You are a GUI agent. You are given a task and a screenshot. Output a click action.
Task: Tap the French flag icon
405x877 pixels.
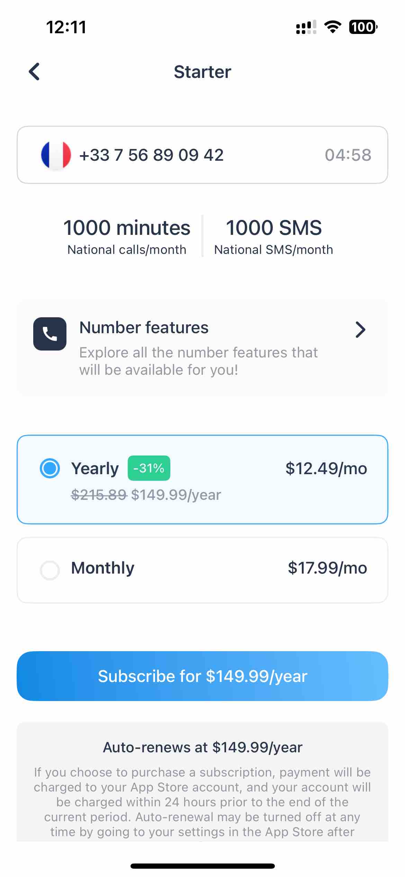(x=56, y=155)
